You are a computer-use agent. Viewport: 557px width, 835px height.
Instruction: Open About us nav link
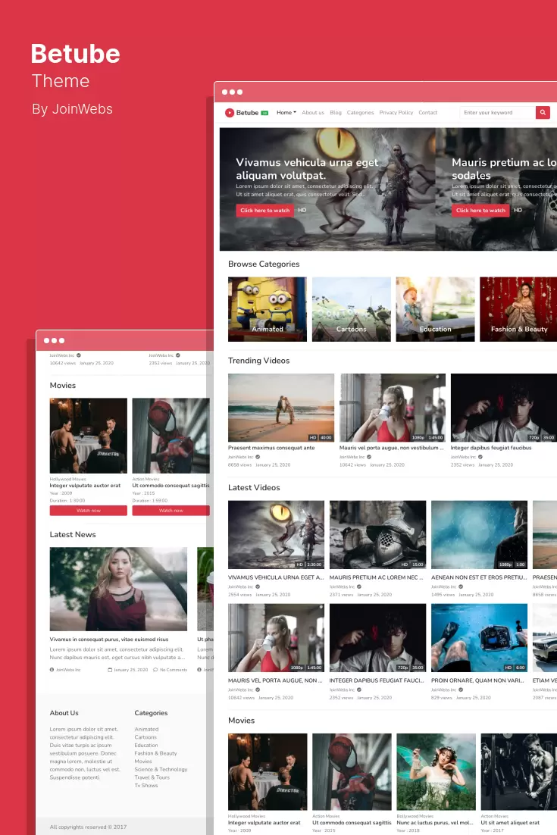point(312,113)
